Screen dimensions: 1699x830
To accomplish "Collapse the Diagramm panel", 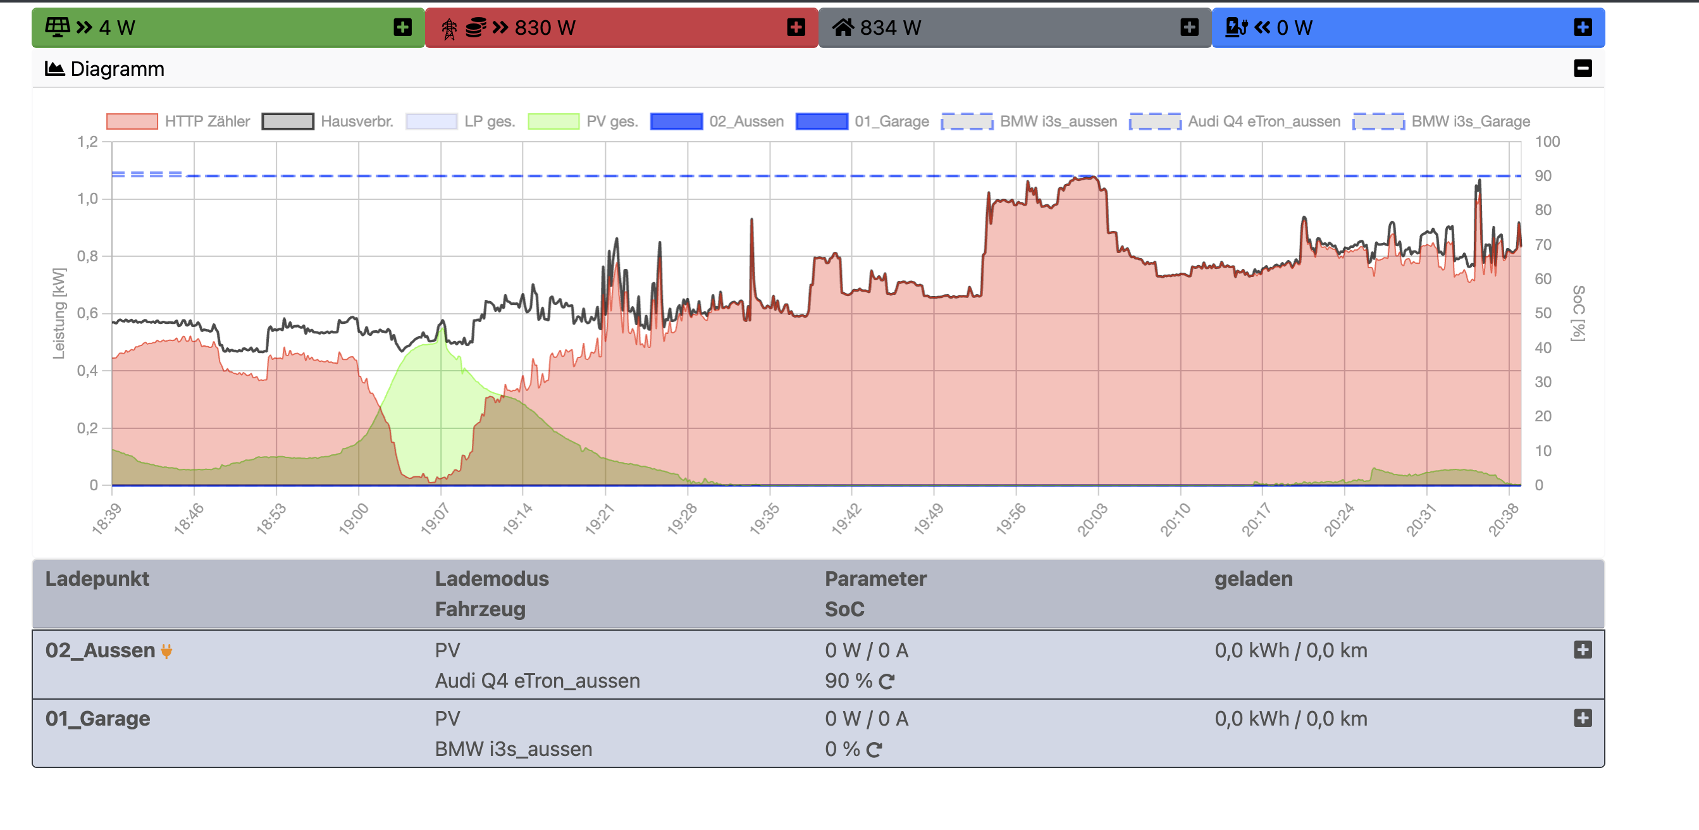I will [x=1582, y=68].
